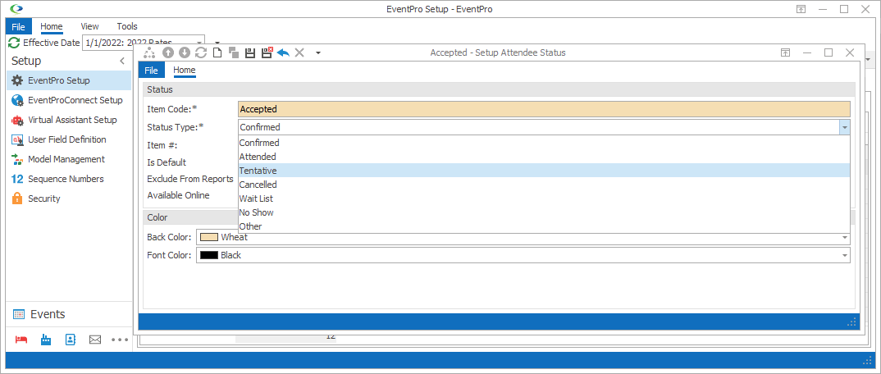The image size is (881, 374).
Task: Minimize the Setup Attendee Status dialog
Action: (x=807, y=52)
